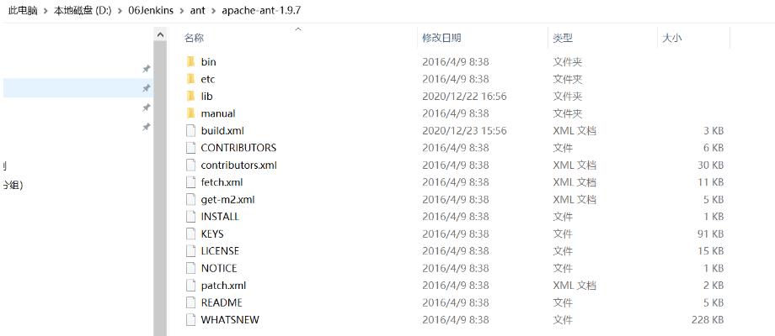This screenshot has width=775, height=336.
Task: Navigate to 06Jenkins in address bar
Action: coord(151,11)
